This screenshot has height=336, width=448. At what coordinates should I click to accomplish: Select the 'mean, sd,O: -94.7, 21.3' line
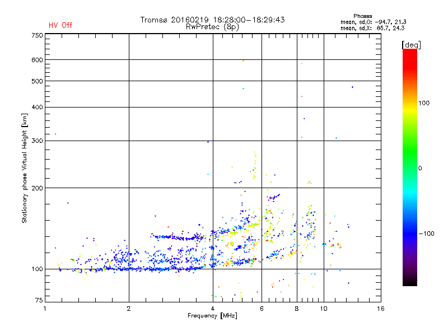tap(373, 22)
